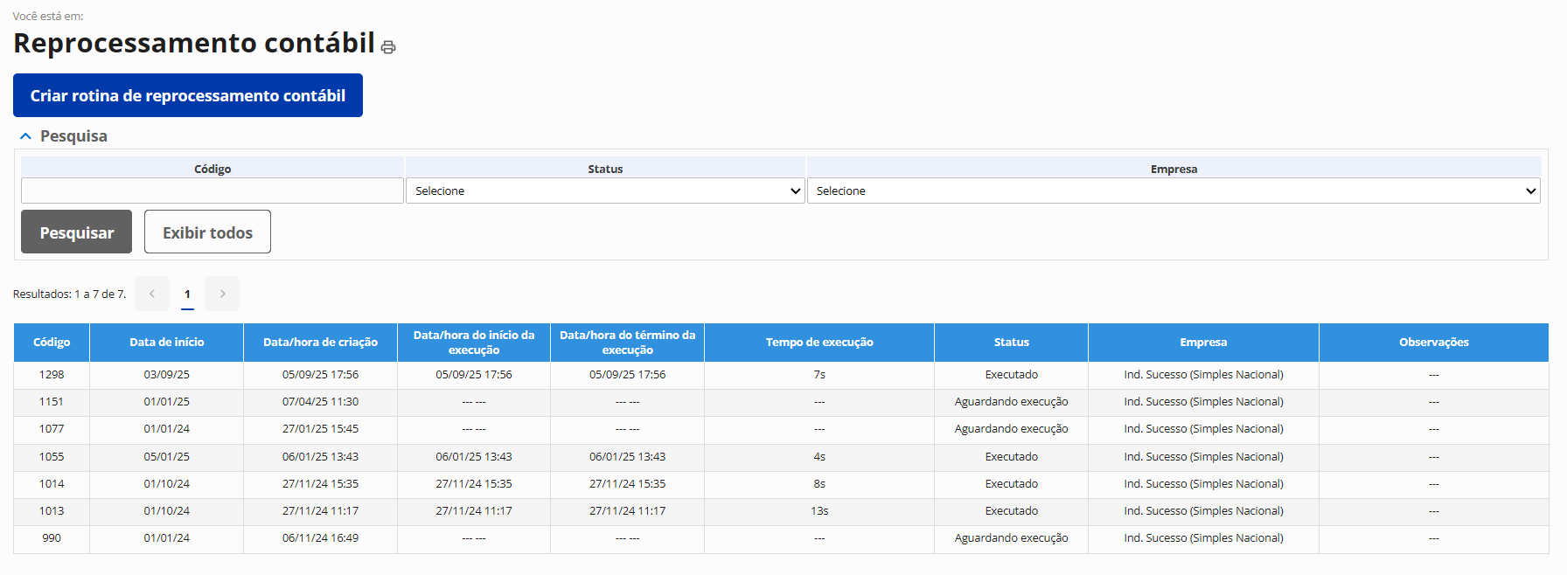Screen dimensions: 1567x575
Task: Open the Status filter dropdown
Action: (x=604, y=191)
